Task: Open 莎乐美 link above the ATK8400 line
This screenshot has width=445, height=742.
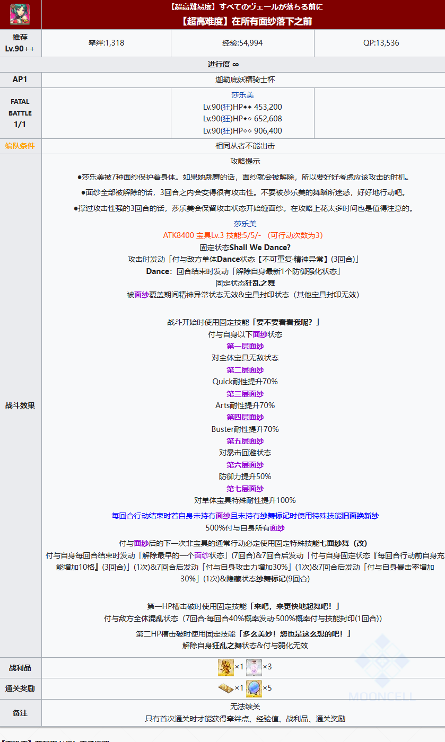Action: pos(245,224)
